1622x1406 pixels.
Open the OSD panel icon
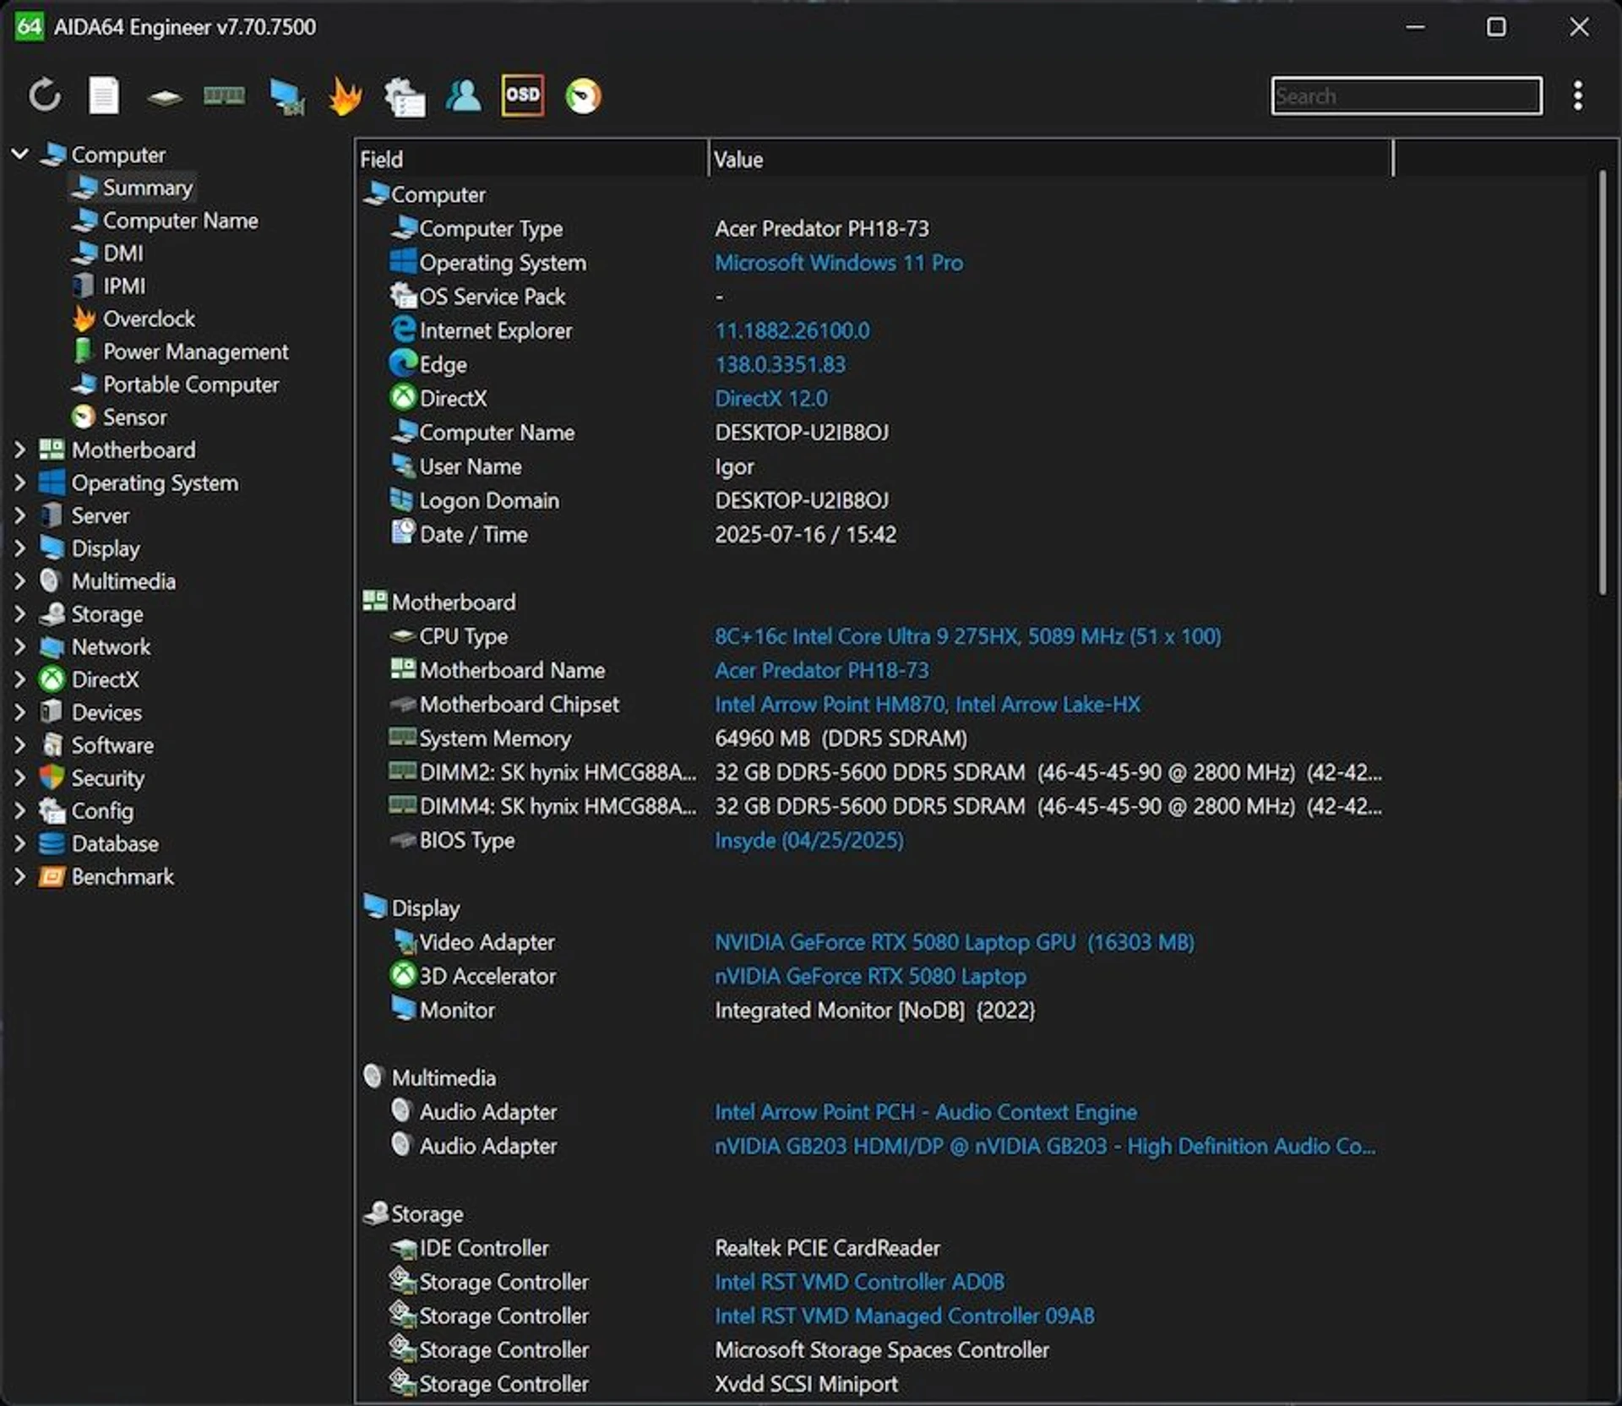522,95
